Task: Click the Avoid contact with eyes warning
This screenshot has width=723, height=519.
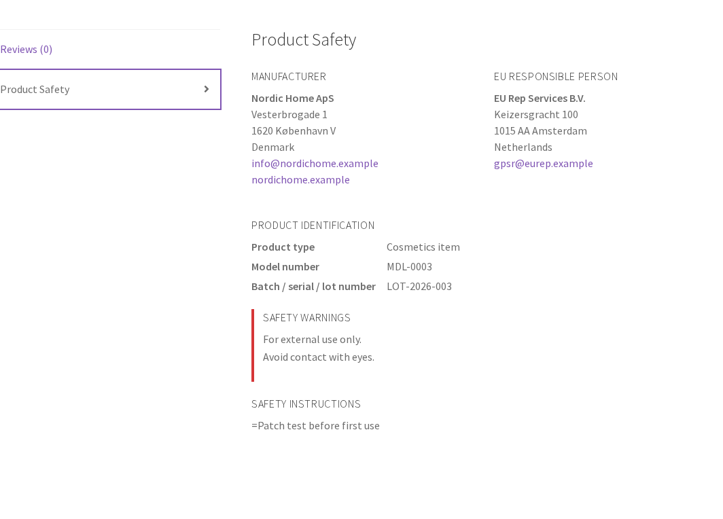Action: pyautogui.click(x=319, y=357)
